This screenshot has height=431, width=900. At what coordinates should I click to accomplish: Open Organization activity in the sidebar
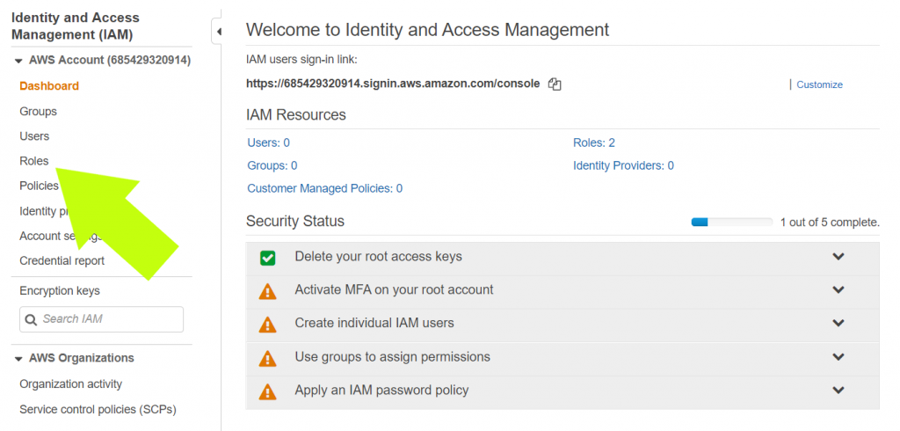(x=70, y=384)
